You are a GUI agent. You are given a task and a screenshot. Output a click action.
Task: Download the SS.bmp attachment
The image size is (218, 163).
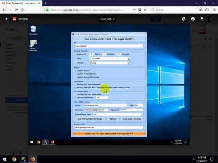[x=202, y=19]
